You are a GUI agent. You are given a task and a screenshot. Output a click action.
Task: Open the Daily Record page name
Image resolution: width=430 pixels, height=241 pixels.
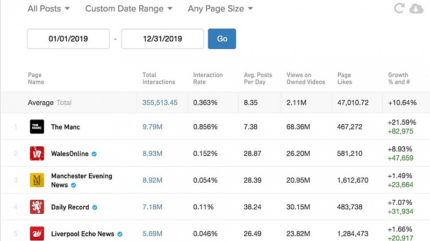(70, 207)
